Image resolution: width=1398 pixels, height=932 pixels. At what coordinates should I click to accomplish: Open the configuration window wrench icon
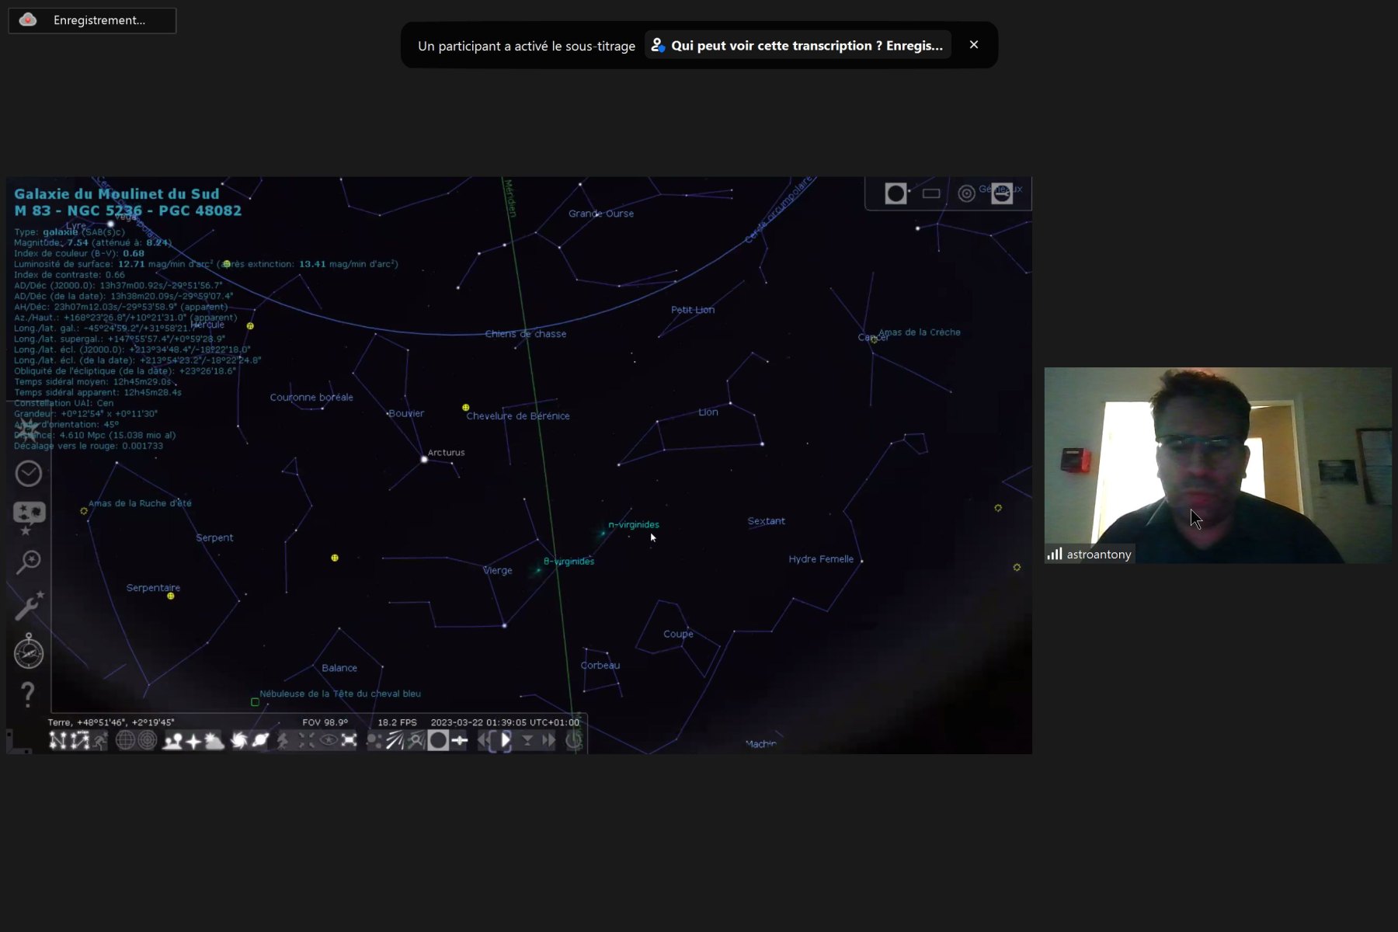point(29,606)
